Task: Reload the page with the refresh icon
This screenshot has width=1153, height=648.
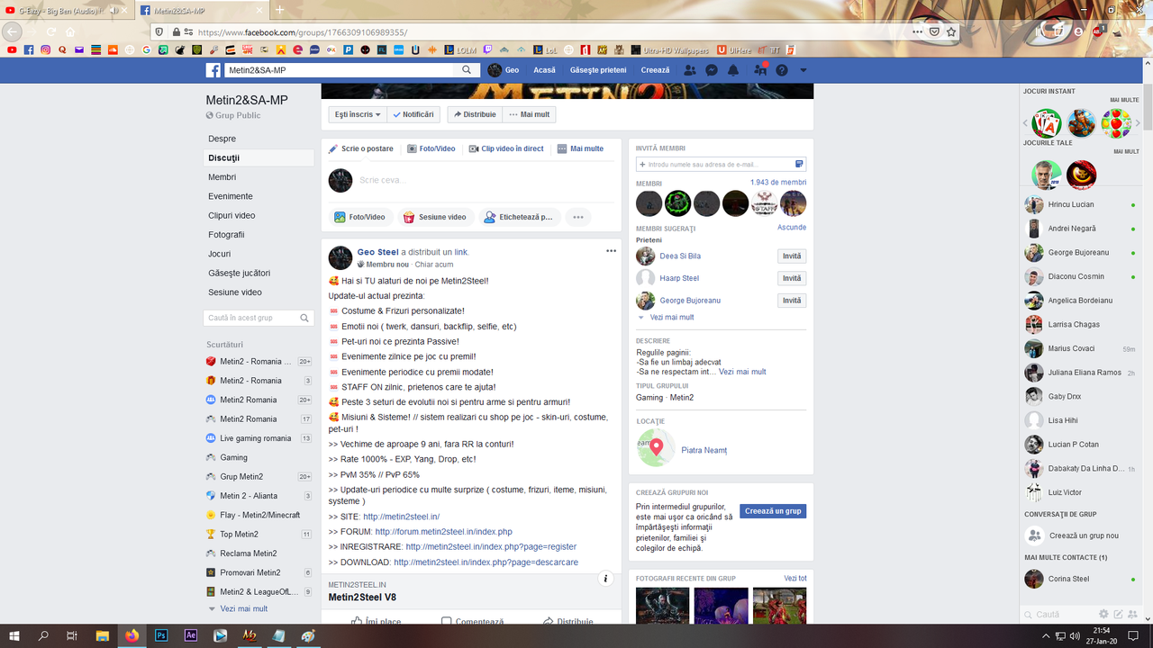Action: 50,31
